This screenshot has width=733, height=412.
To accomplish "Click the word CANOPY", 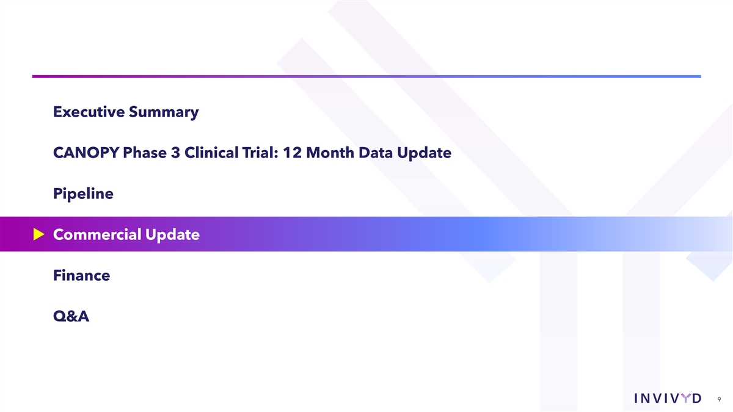I will pos(86,153).
